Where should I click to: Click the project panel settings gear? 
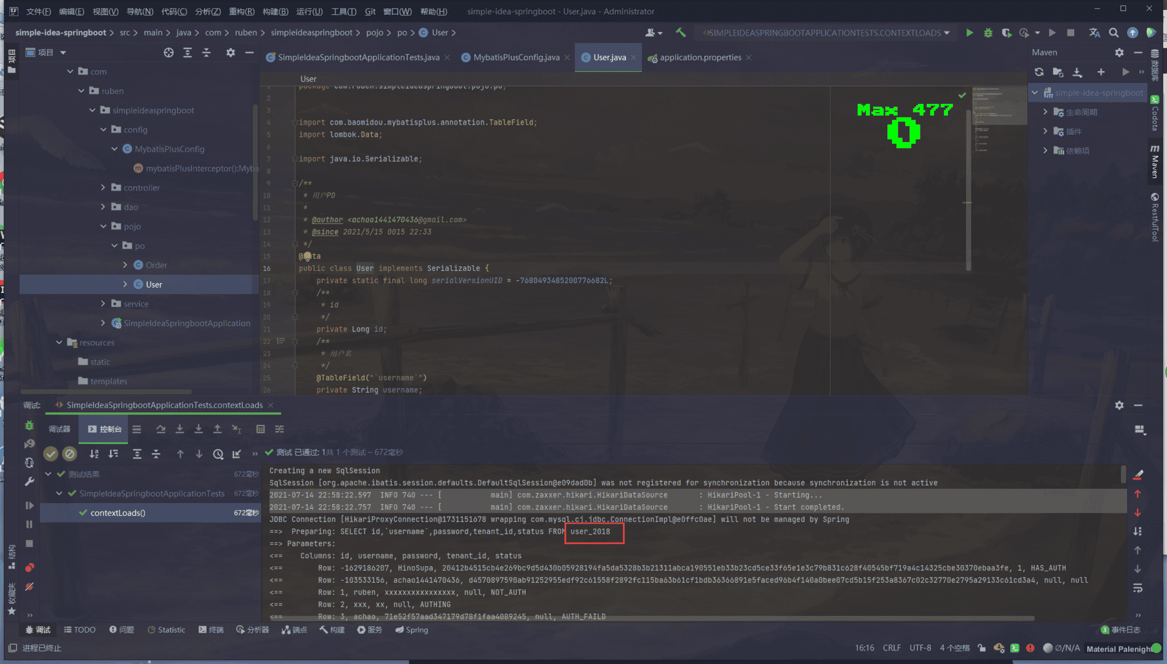(231, 53)
